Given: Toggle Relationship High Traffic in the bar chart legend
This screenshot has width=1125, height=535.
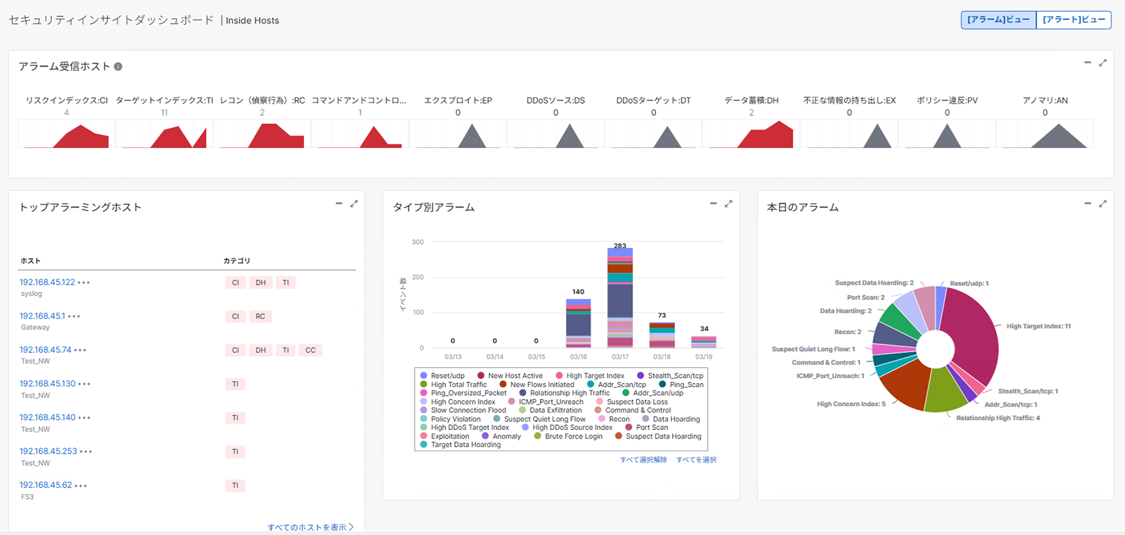Looking at the screenshot, I should 565,393.
